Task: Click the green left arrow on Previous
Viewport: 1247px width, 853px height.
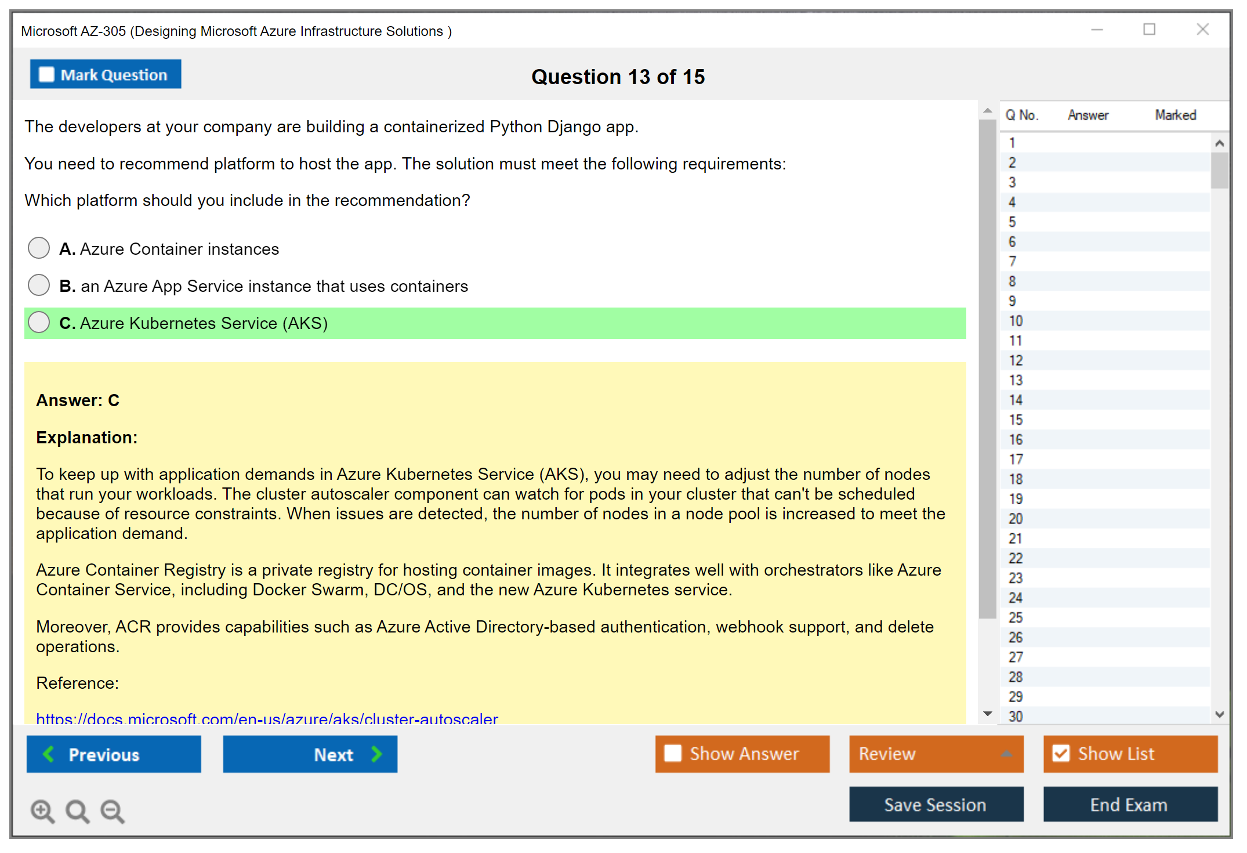Action: point(49,754)
